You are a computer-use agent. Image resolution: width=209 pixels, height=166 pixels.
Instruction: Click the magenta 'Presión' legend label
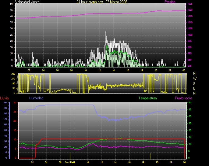(170, 2)
